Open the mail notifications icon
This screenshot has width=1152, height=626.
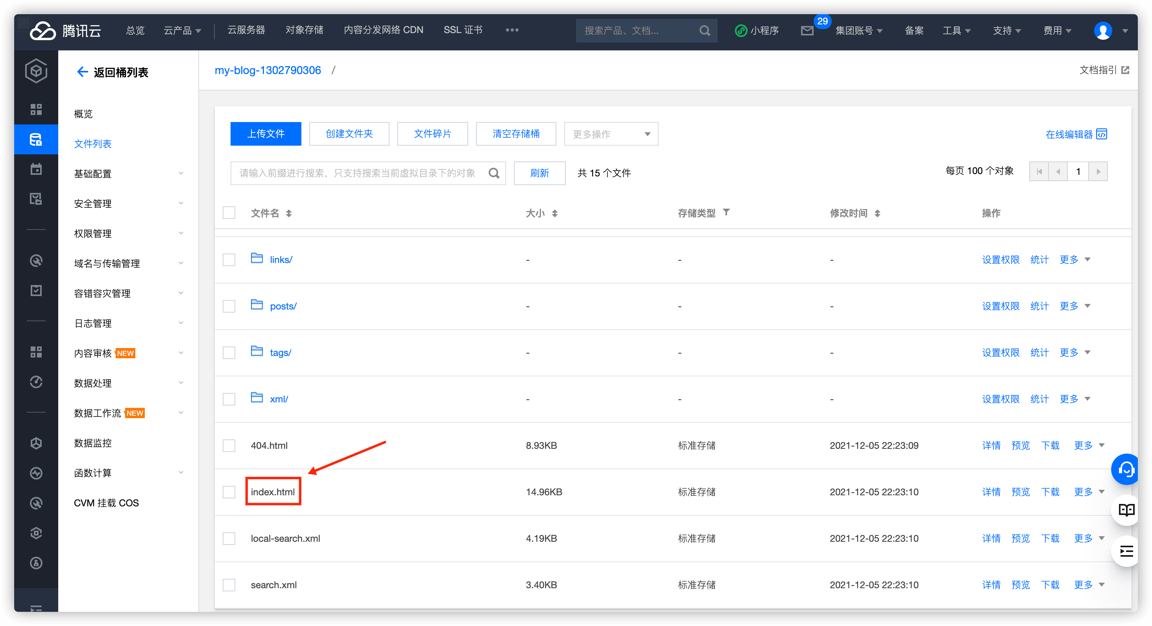[807, 30]
